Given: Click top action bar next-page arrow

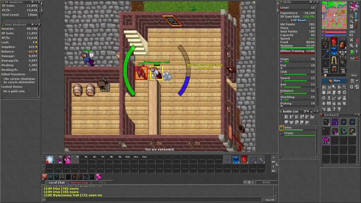Looking at the screenshot, I should (273, 158).
